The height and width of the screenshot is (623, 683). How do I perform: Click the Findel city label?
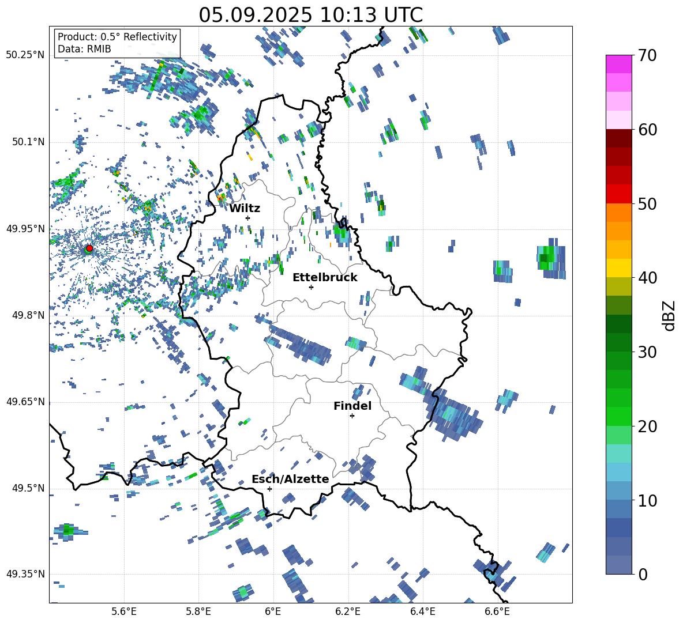tap(352, 406)
